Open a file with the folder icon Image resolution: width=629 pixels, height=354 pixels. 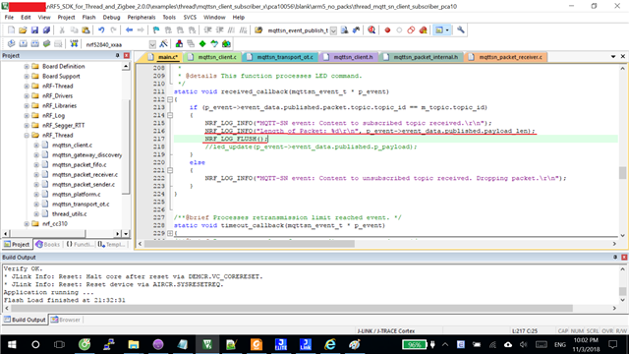[x=23, y=30]
